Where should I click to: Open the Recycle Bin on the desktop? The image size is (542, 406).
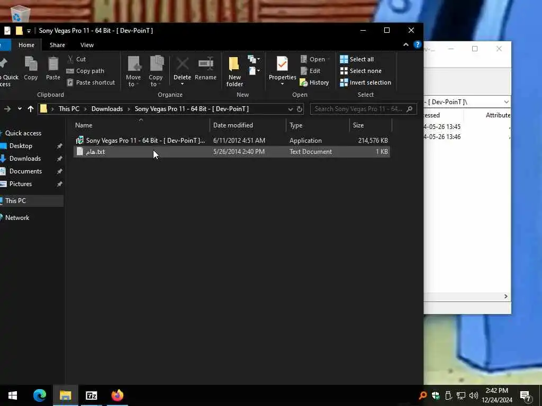(21, 14)
